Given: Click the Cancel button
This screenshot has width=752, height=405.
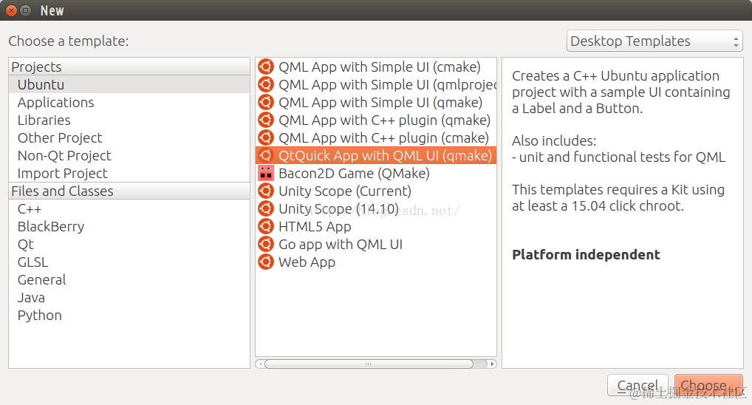Looking at the screenshot, I should pyautogui.click(x=638, y=385).
